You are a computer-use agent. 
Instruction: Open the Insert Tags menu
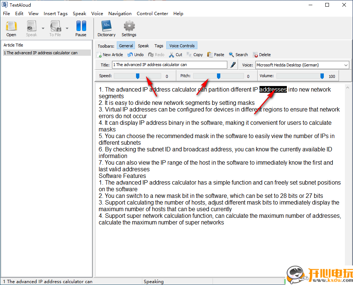point(55,14)
